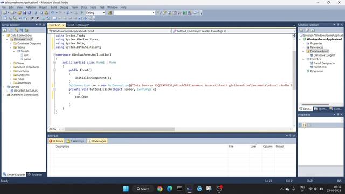This screenshot has height=194, width=345.
Task: Collapse the button1_Click method outline
Action: (x=54, y=89)
